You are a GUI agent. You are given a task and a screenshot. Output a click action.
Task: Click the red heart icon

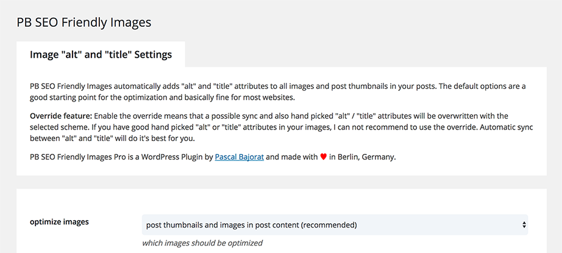coord(323,157)
